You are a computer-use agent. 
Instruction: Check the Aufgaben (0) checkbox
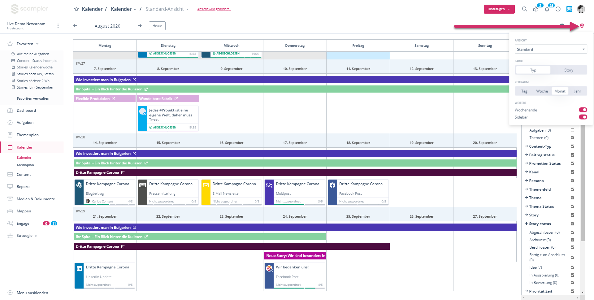(x=572, y=130)
